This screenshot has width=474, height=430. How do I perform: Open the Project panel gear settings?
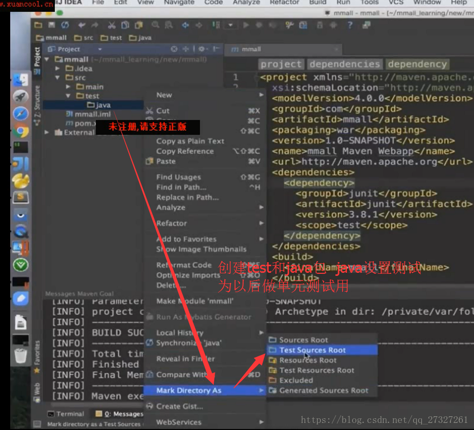click(x=202, y=49)
